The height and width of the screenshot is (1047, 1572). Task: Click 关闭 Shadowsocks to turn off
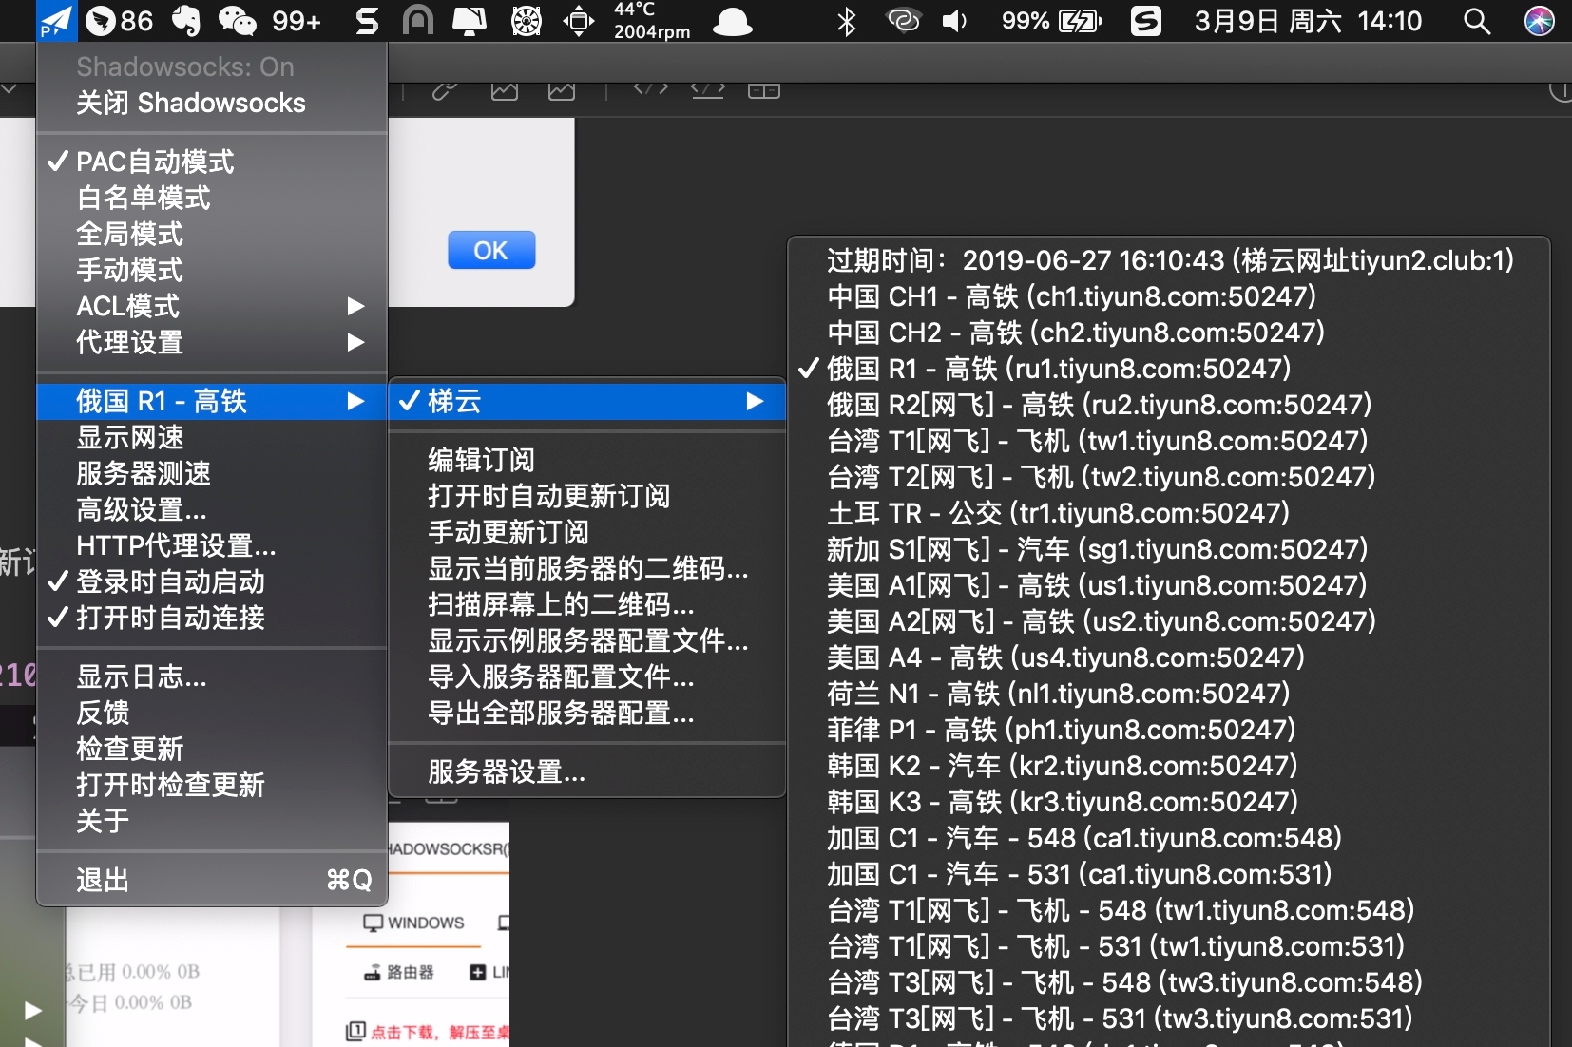191,103
